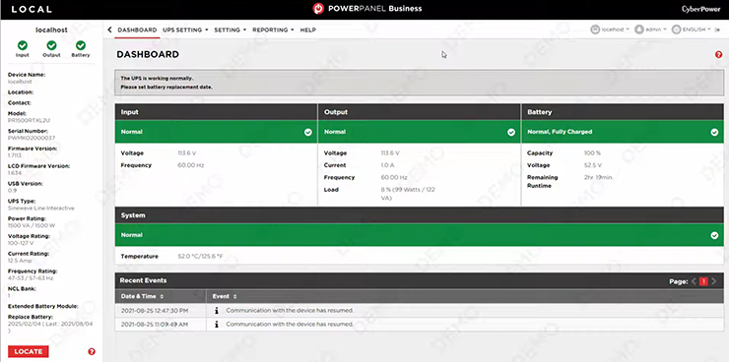Open the UPS SETTING menu

coord(185,30)
